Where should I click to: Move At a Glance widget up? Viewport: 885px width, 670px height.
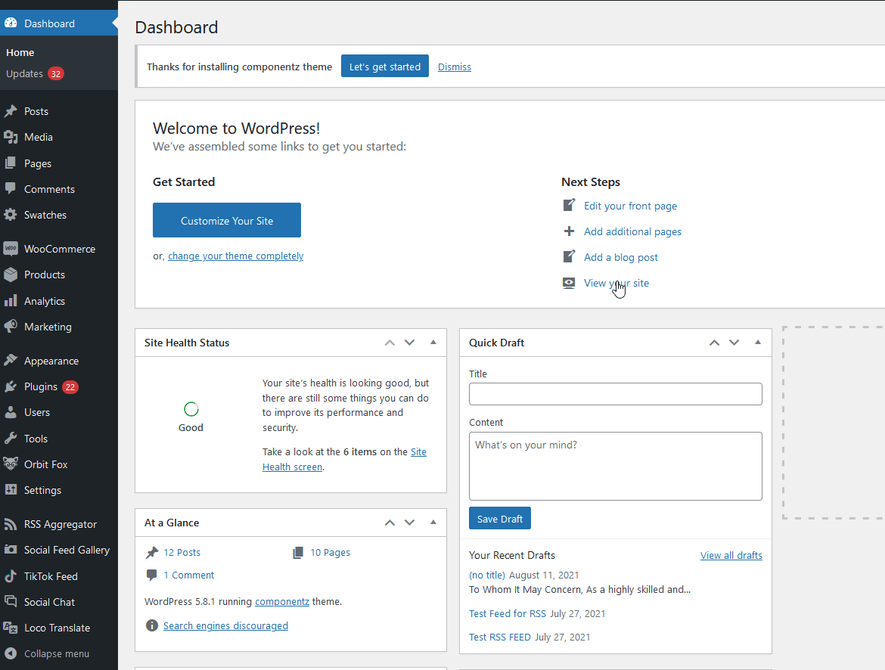pos(390,523)
